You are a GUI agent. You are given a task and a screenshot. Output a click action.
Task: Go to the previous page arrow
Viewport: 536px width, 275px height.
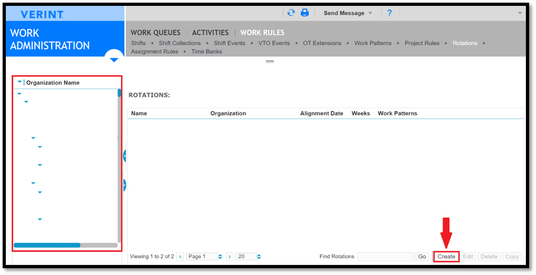[x=181, y=256]
